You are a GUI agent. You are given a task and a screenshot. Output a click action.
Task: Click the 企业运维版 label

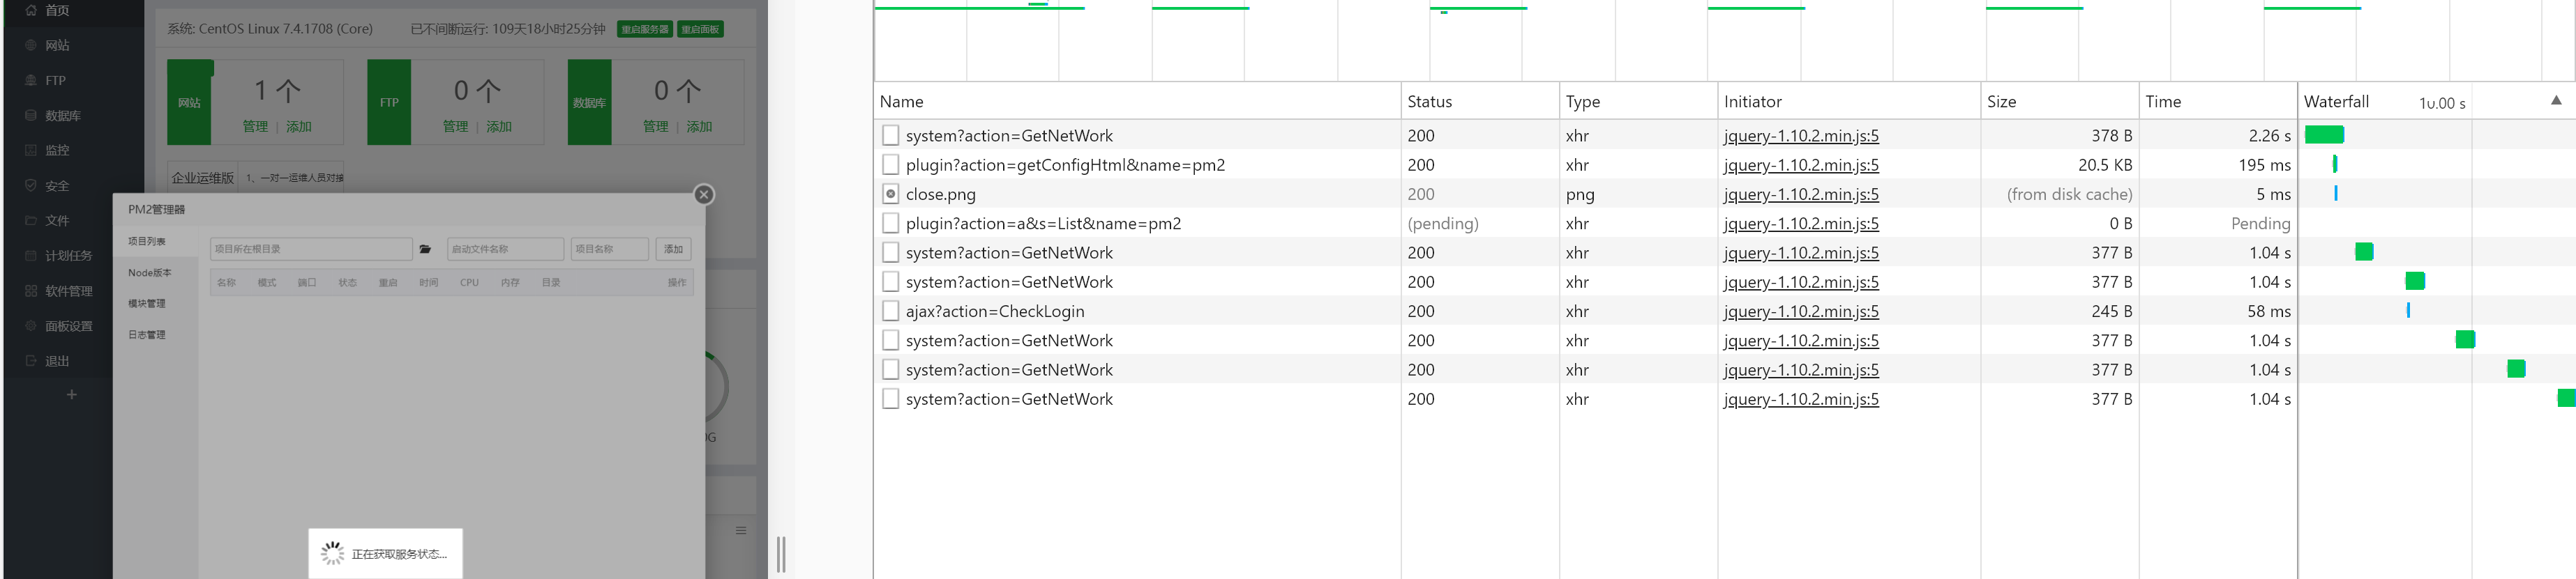click(x=202, y=178)
